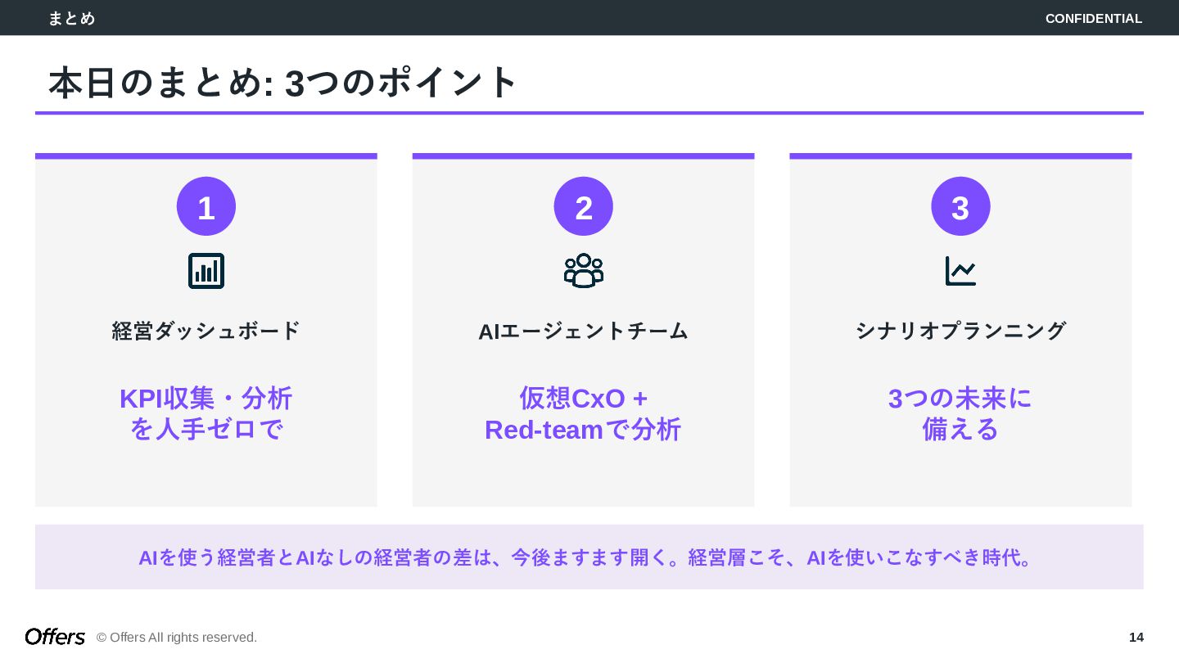Click page number 14
The width and height of the screenshot is (1179, 663).
[x=1136, y=637]
